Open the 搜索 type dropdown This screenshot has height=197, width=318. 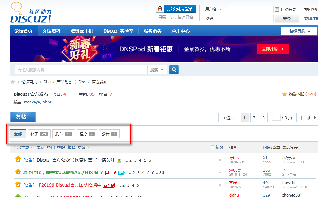pos(157,70)
